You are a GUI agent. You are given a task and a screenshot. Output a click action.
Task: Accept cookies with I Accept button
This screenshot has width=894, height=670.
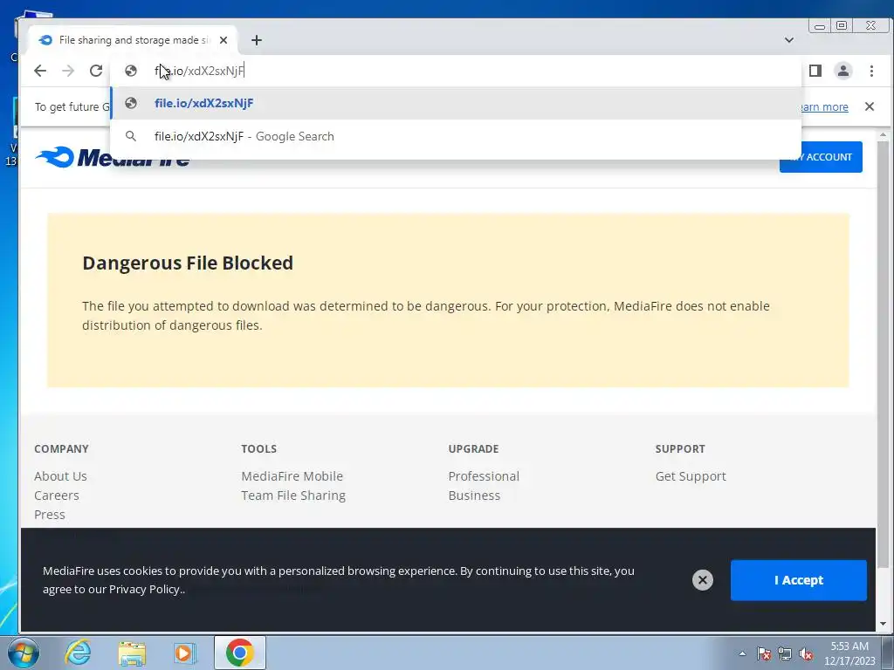(798, 580)
